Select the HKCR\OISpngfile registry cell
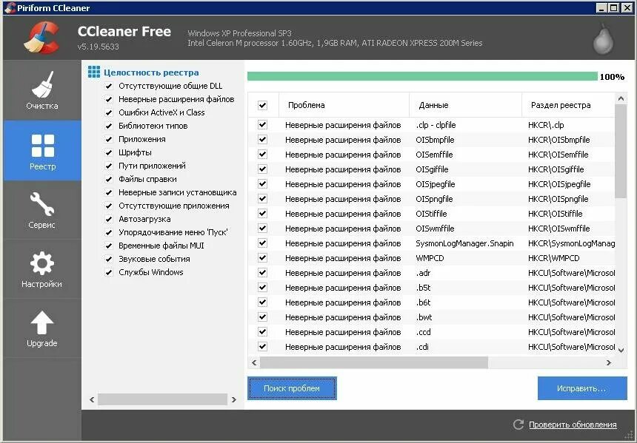The image size is (637, 443). pos(558,199)
